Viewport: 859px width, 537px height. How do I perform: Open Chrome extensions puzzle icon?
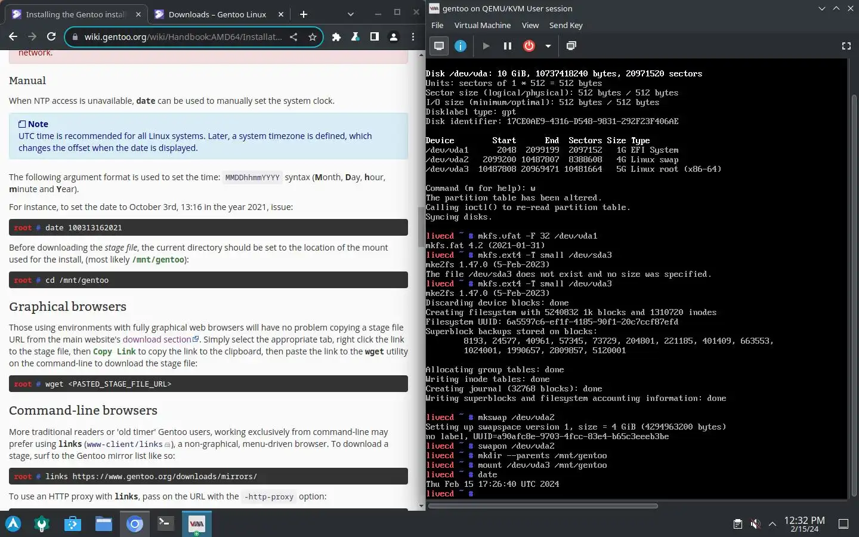click(336, 37)
